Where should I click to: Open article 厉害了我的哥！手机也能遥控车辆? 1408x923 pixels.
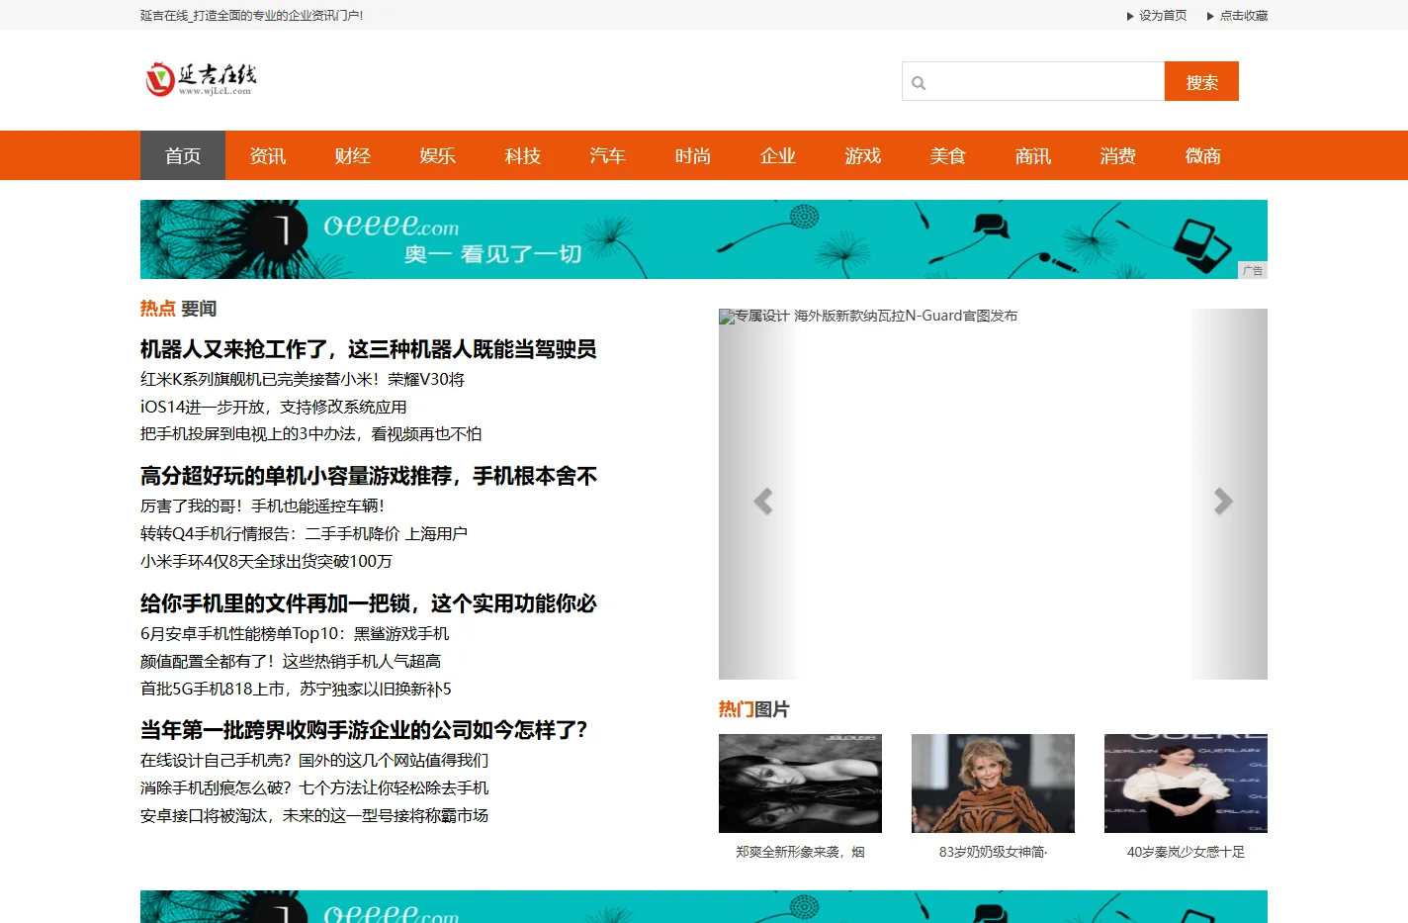263,506
